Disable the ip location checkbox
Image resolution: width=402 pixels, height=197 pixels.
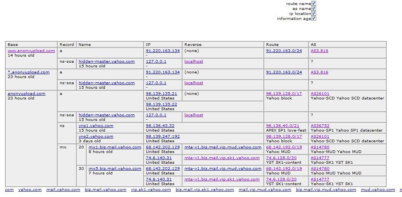[313, 13]
